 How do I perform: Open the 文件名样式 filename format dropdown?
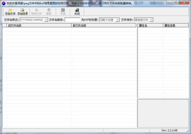46,20
